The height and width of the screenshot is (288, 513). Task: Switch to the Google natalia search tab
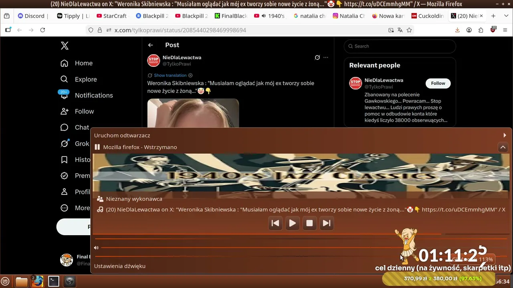point(309,16)
